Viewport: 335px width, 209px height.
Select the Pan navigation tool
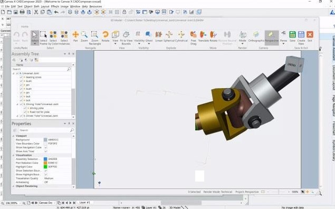click(x=75, y=36)
